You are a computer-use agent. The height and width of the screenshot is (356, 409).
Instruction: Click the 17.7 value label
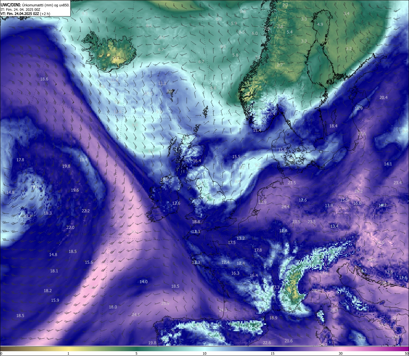click(x=28, y=216)
